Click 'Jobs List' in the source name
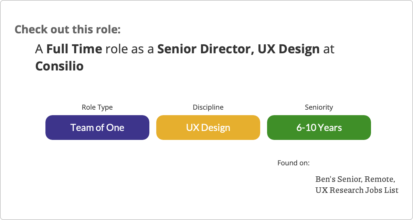Viewport: 413px width, 220px height. point(381,190)
